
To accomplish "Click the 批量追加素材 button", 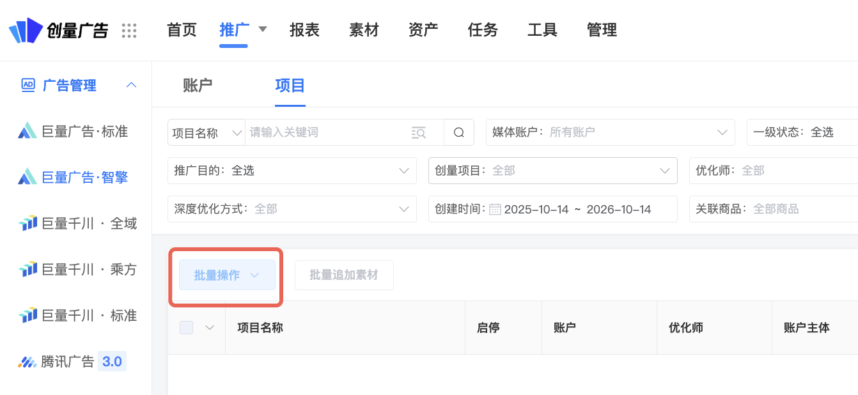I will tap(344, 275).
